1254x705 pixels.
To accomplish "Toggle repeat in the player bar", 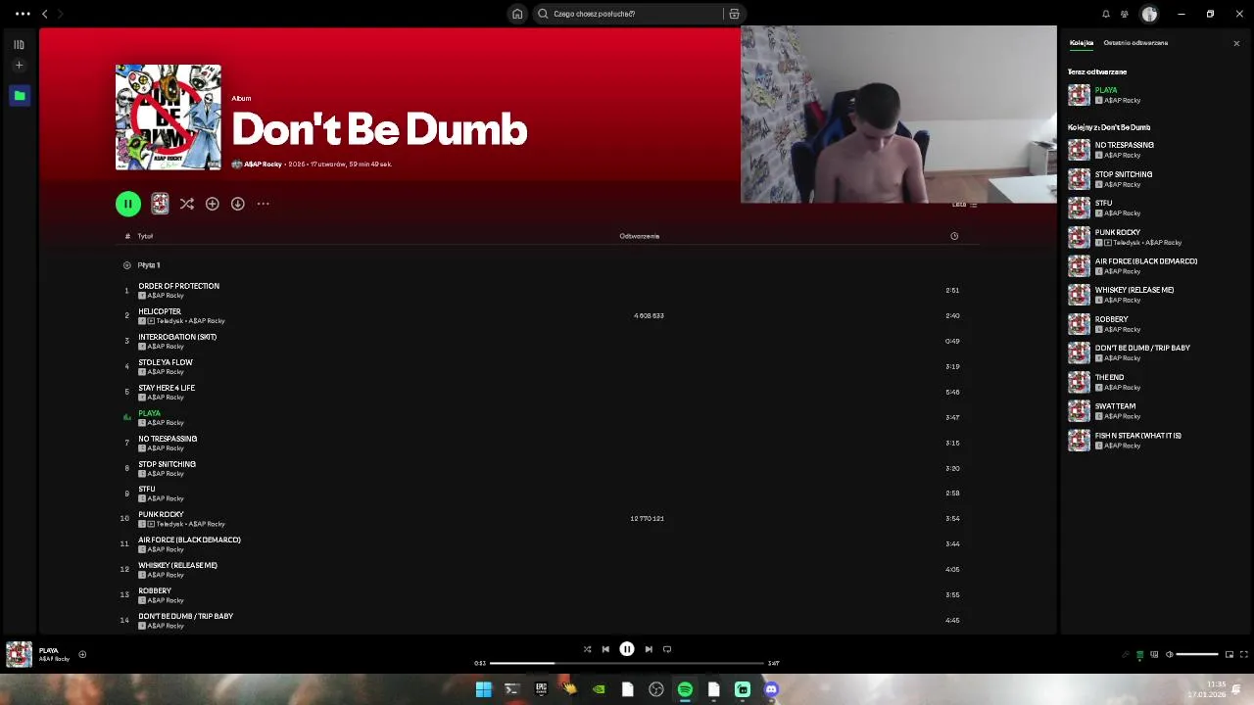I will pyautogui.click(x=667, y=649).
